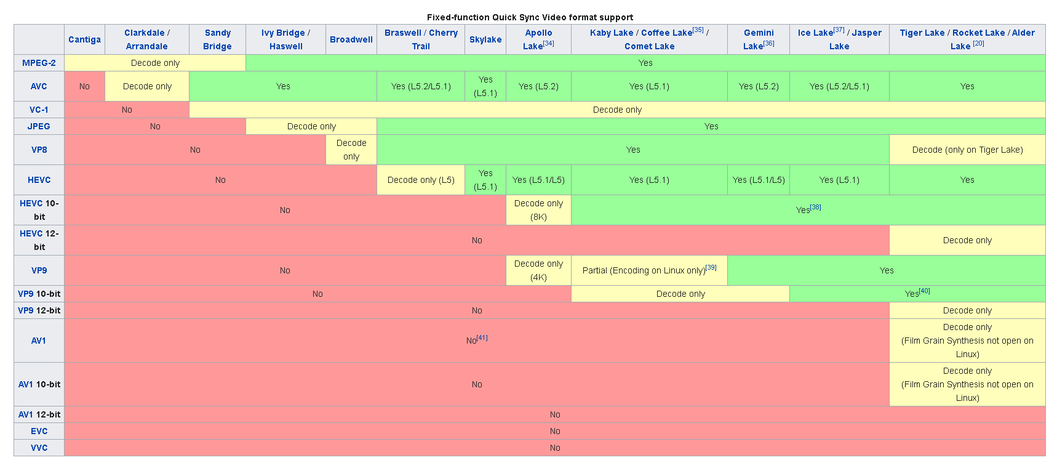
Task: Click the Cherry Trail link
Action: (x=443, y=33)
